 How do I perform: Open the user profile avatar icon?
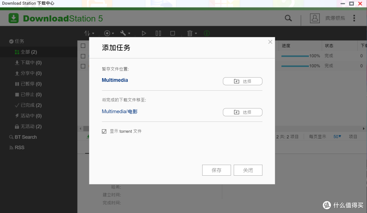coord(315,18)
